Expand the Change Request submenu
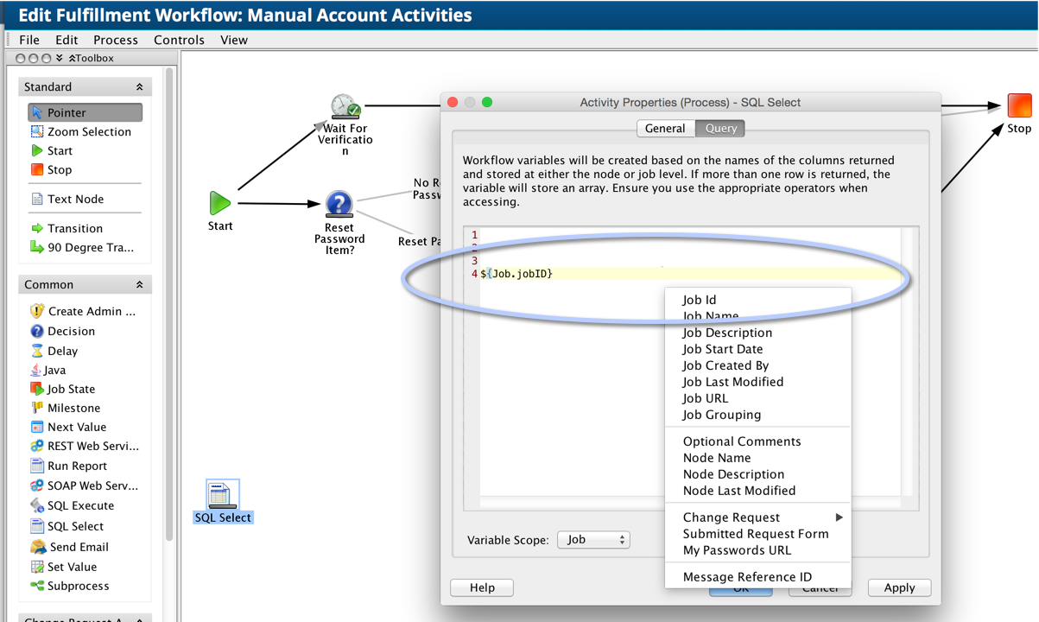Screen dimensions: 1039x622 (760, 517)
